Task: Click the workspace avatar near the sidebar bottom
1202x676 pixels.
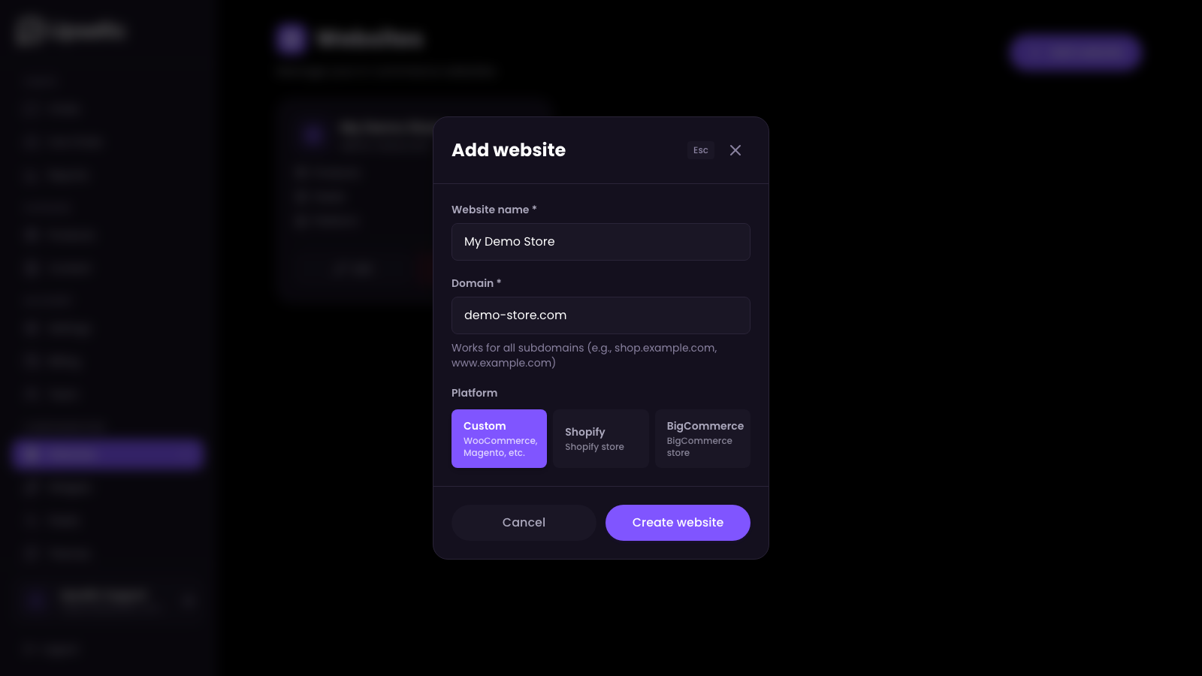Action: 36,600
